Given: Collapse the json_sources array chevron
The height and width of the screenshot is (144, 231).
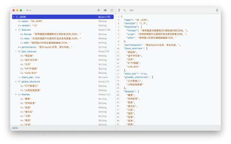Looking at the screenshot, I should pyautogui.click(x=16, y=51).
